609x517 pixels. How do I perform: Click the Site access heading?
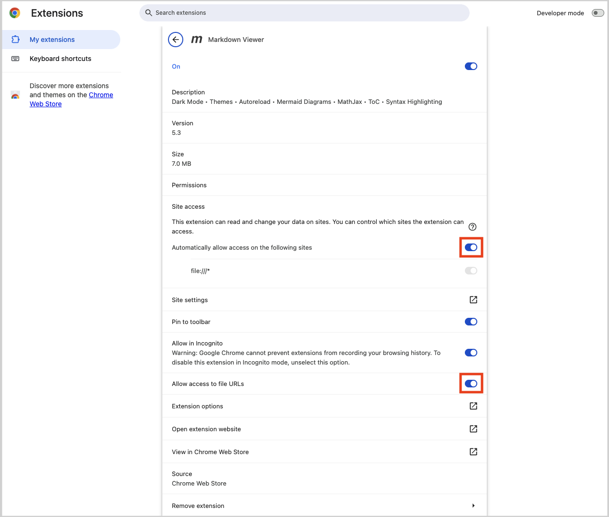pos(188,206)
